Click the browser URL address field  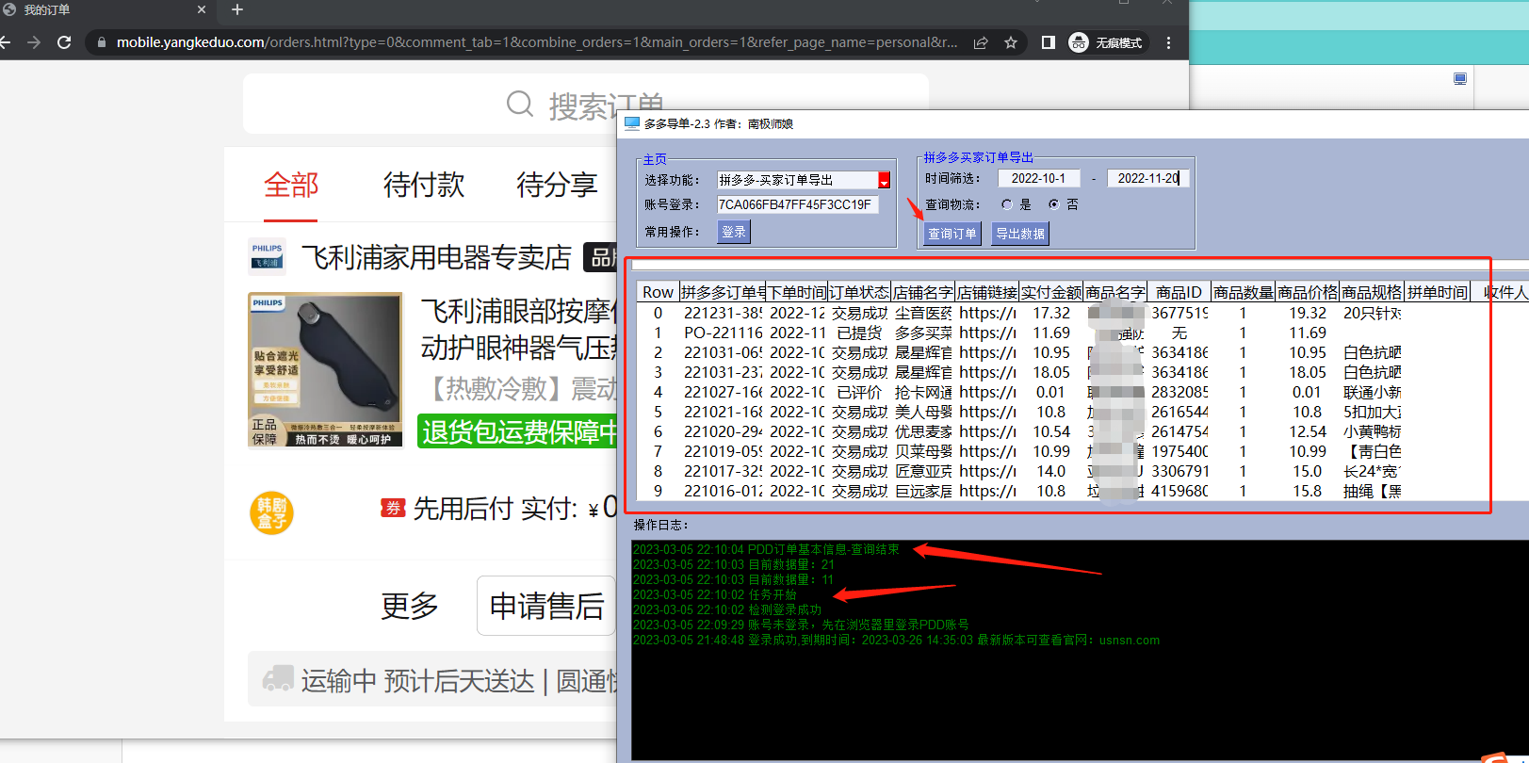537,42
